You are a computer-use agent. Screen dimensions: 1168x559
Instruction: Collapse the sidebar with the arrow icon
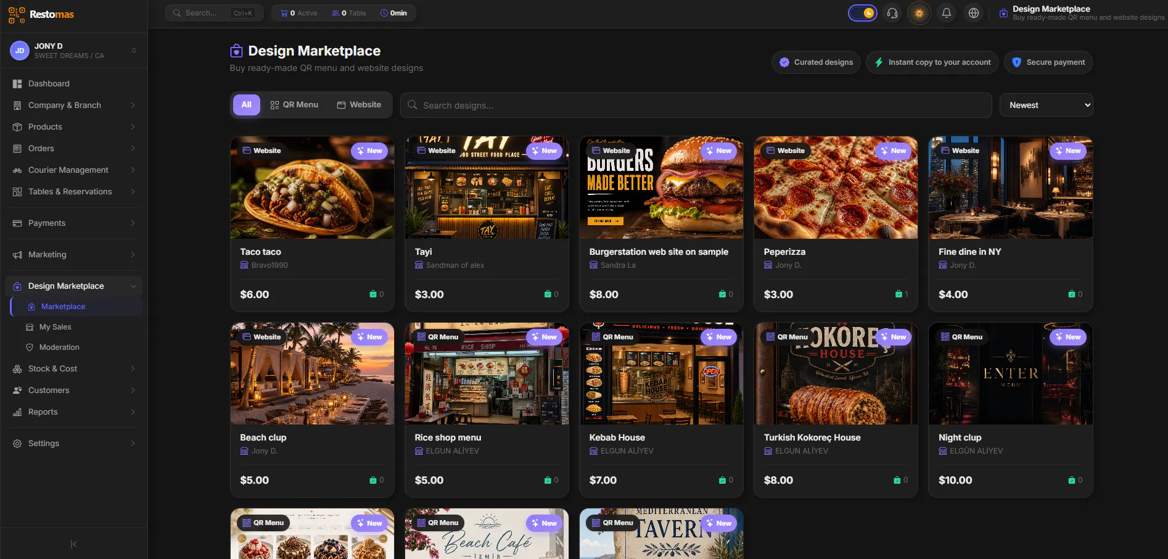(x=73, y=544)
